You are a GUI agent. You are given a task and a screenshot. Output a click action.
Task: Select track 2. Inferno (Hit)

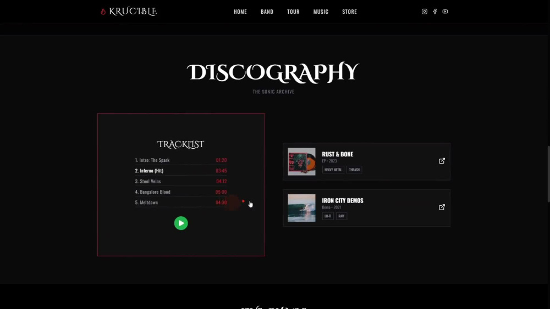[x=181, y=171]
